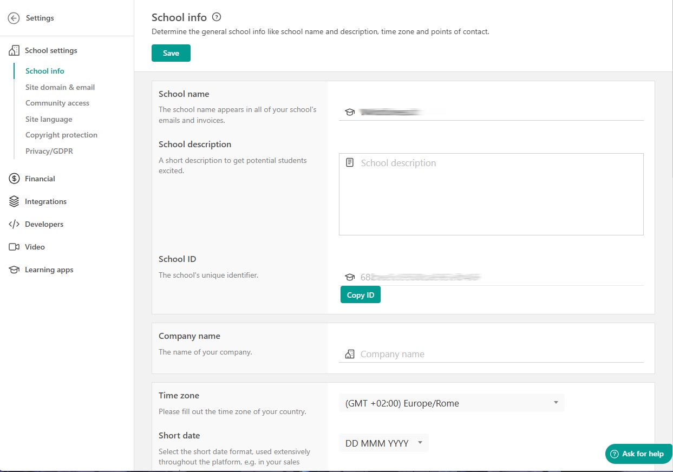Click the document icon in School description box
Viewport: 673px width, 472px height.
click(x=350, y=161)
